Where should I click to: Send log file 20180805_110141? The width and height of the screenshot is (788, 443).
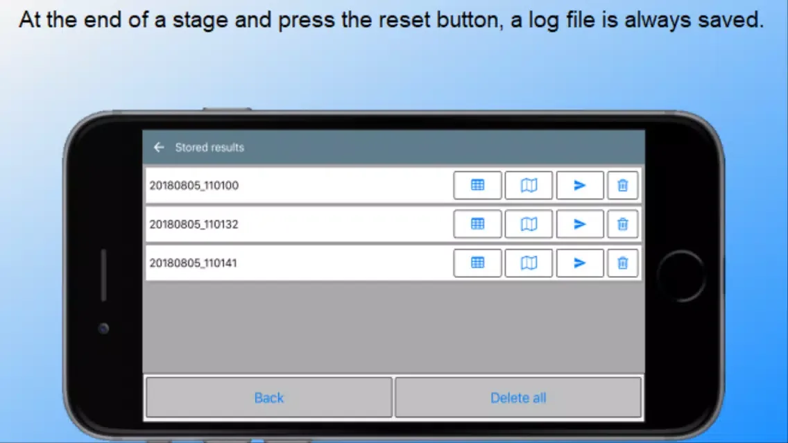580,263
